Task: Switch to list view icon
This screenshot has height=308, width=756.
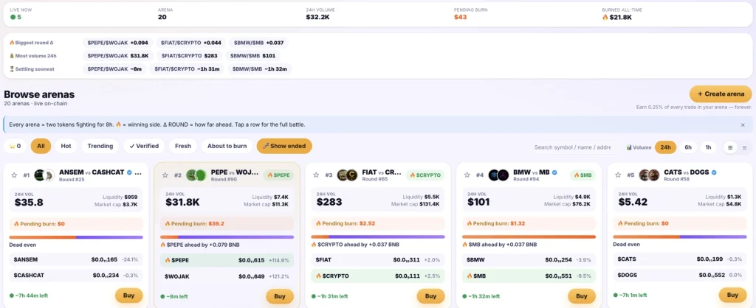Action: point(744,147)
